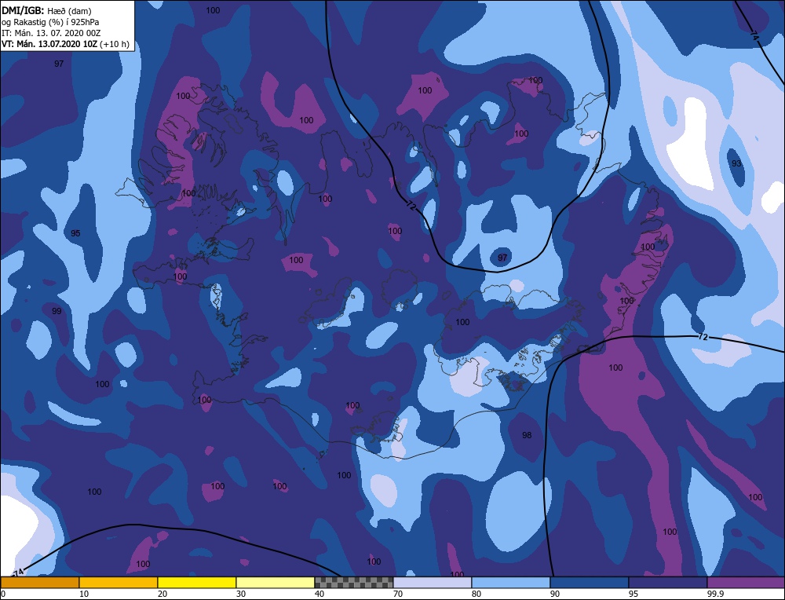Click the '80' legend scale label
The image size is (785, 600).
pos(476,594)
